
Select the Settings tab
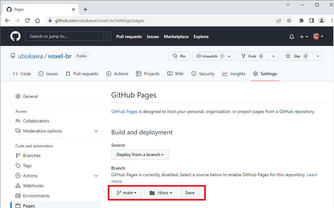(265, 74)
